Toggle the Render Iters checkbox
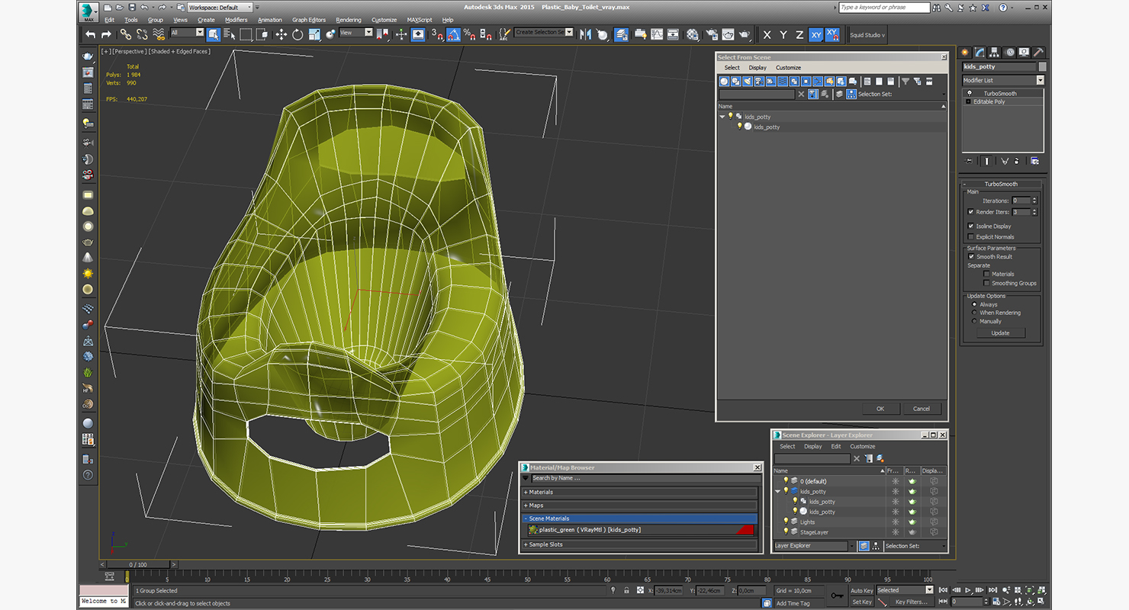The width and height of the screenshot is (1129, 610). click(970, 212)
